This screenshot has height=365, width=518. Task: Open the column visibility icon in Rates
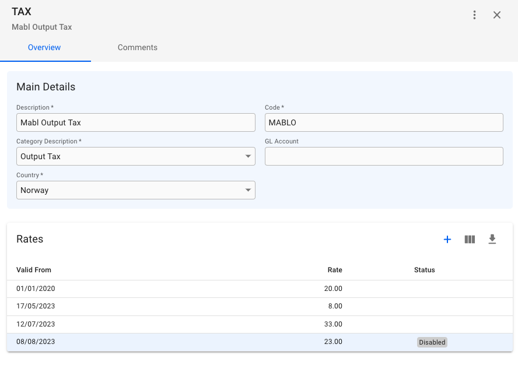pos(470,239)
